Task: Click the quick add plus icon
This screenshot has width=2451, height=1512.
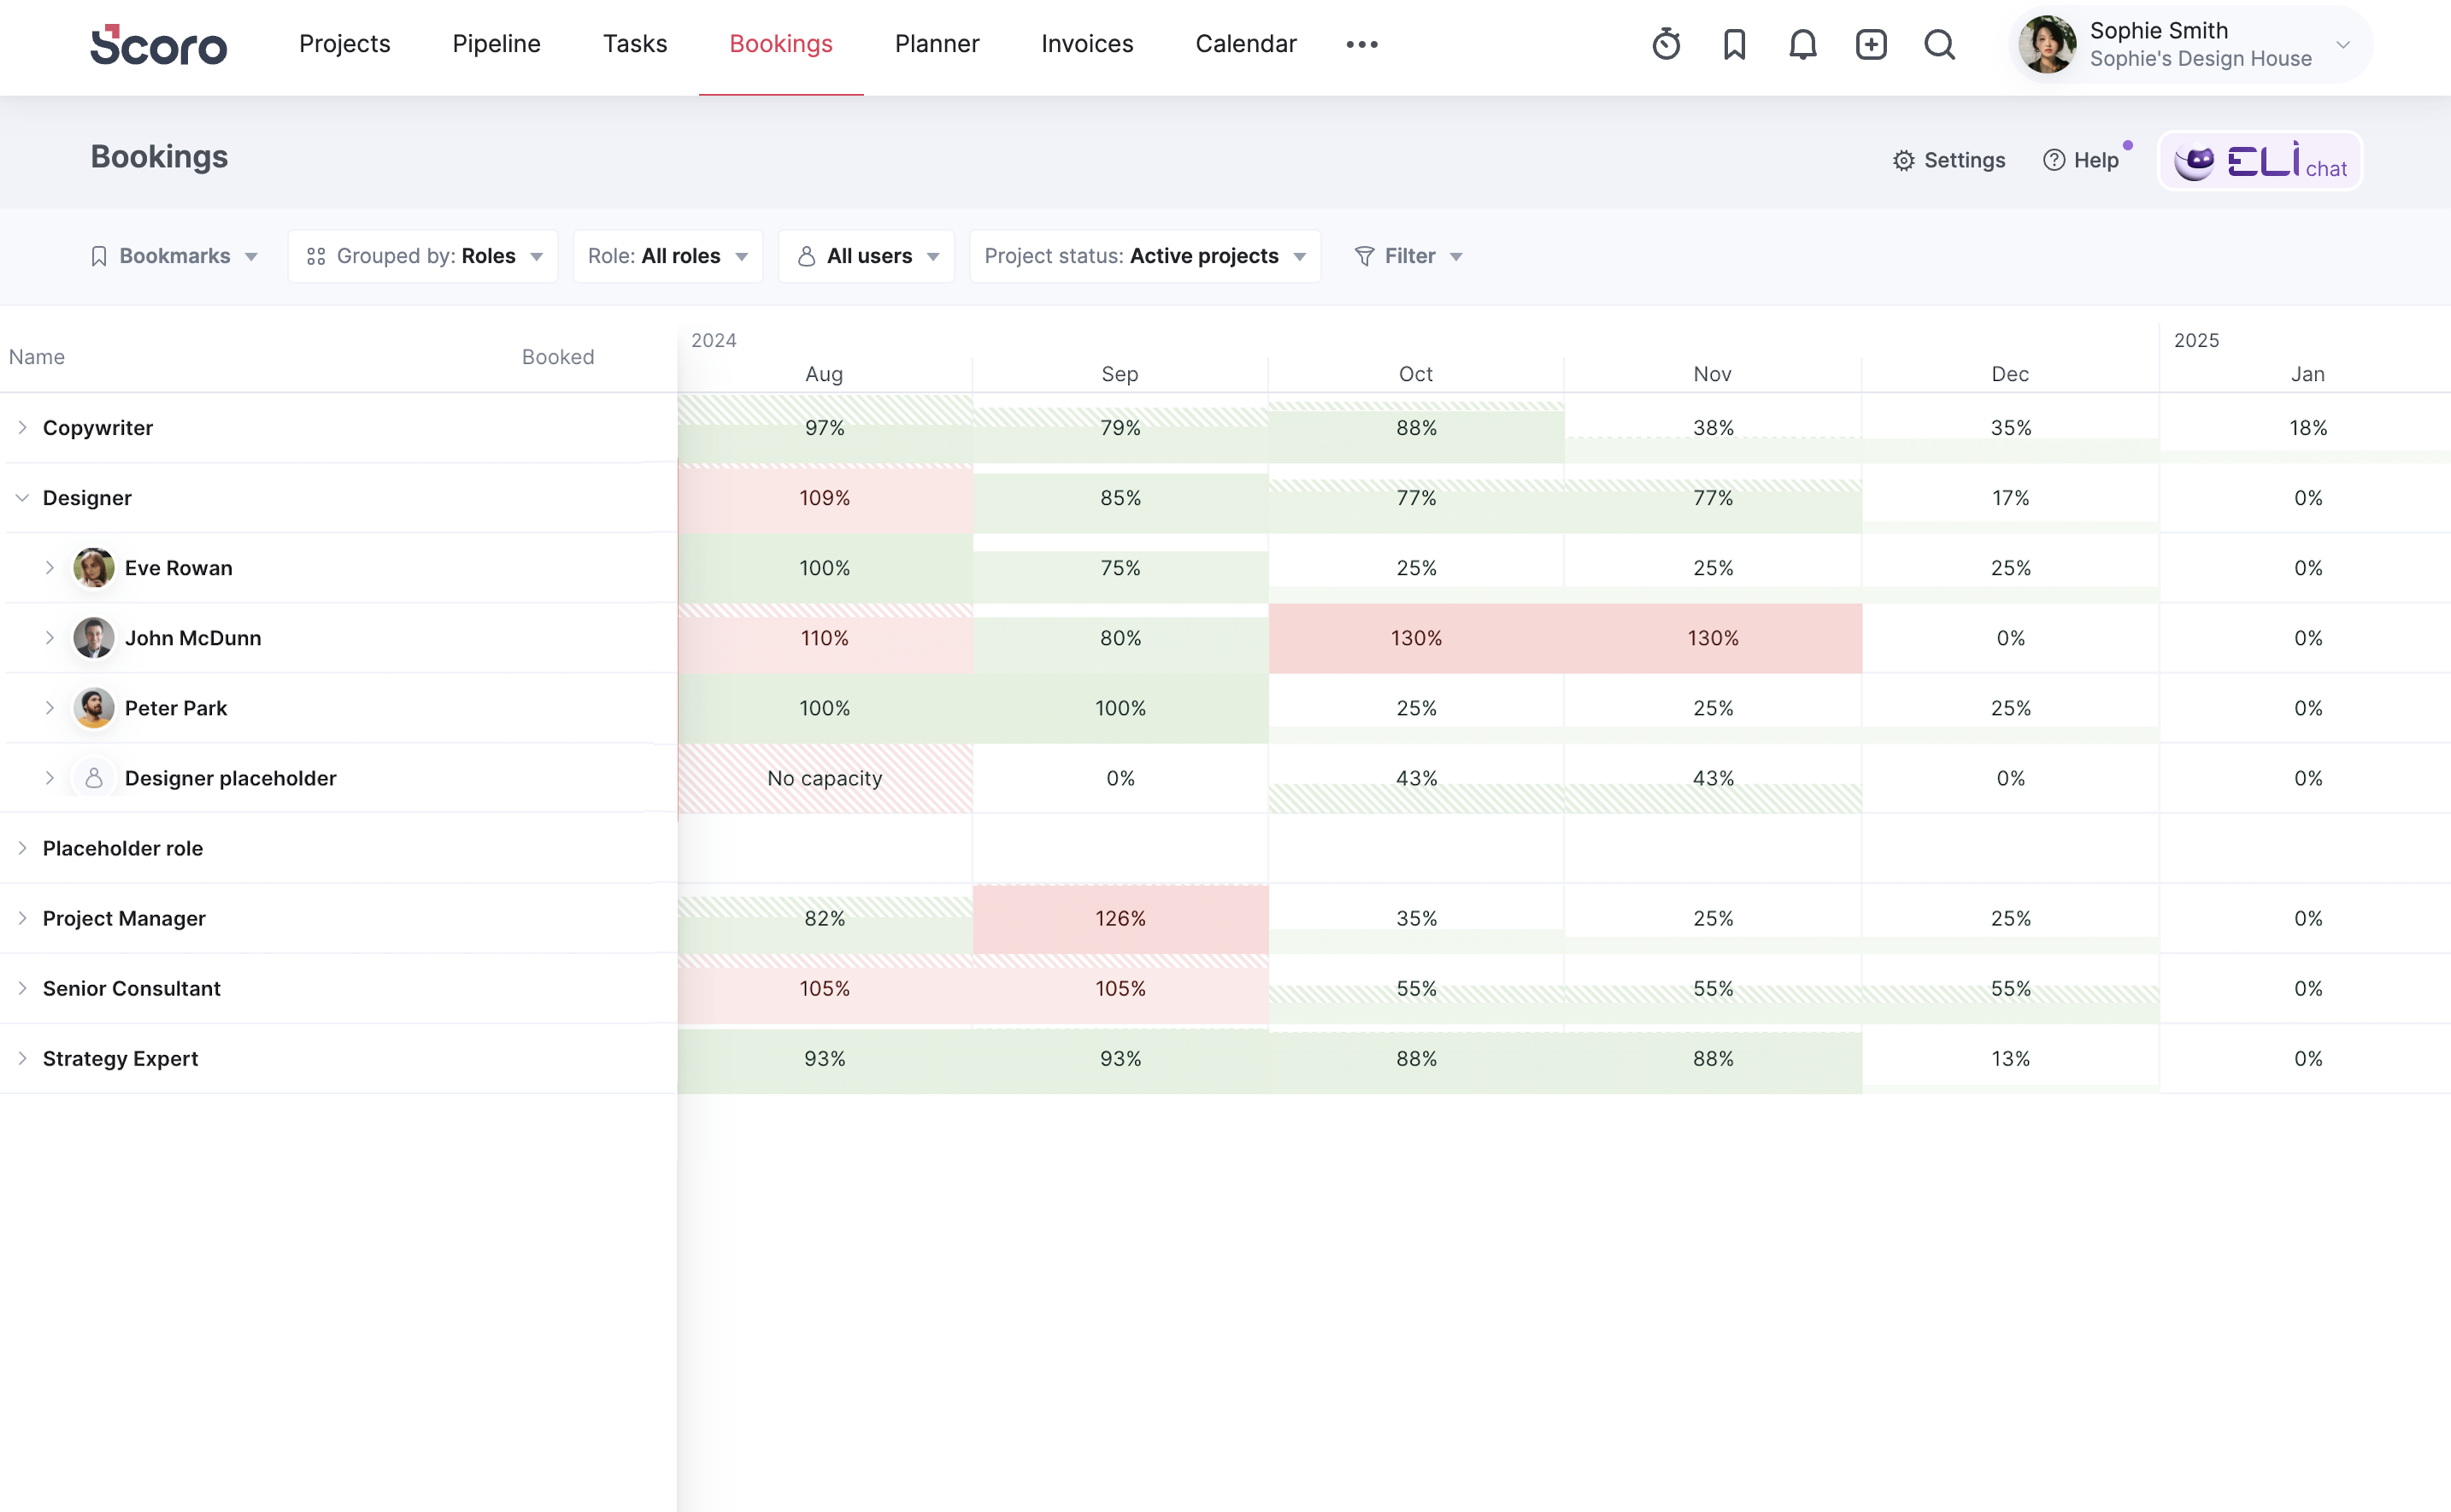Action: (x=1870, y=44)
